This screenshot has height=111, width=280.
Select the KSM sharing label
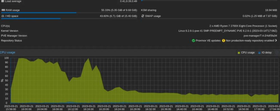pyautogui.click(x=149, y=10)
